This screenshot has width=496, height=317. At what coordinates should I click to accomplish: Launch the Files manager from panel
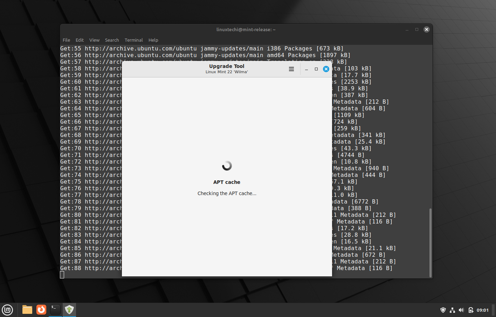pos(27,310)
